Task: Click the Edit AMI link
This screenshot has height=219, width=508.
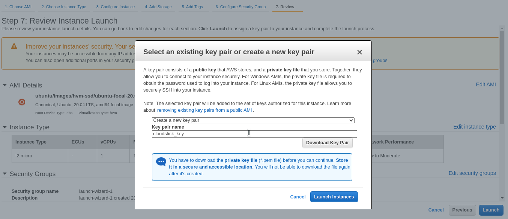Action: coord(485,84)
